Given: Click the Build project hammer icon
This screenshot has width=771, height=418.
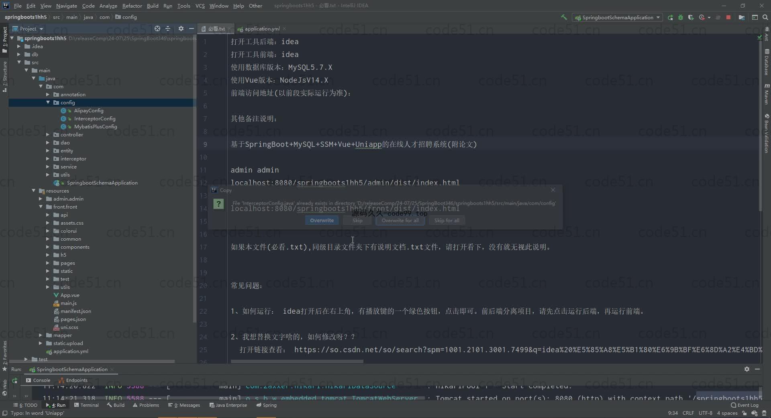Looking at the screenshot, I should pos(564,17).
